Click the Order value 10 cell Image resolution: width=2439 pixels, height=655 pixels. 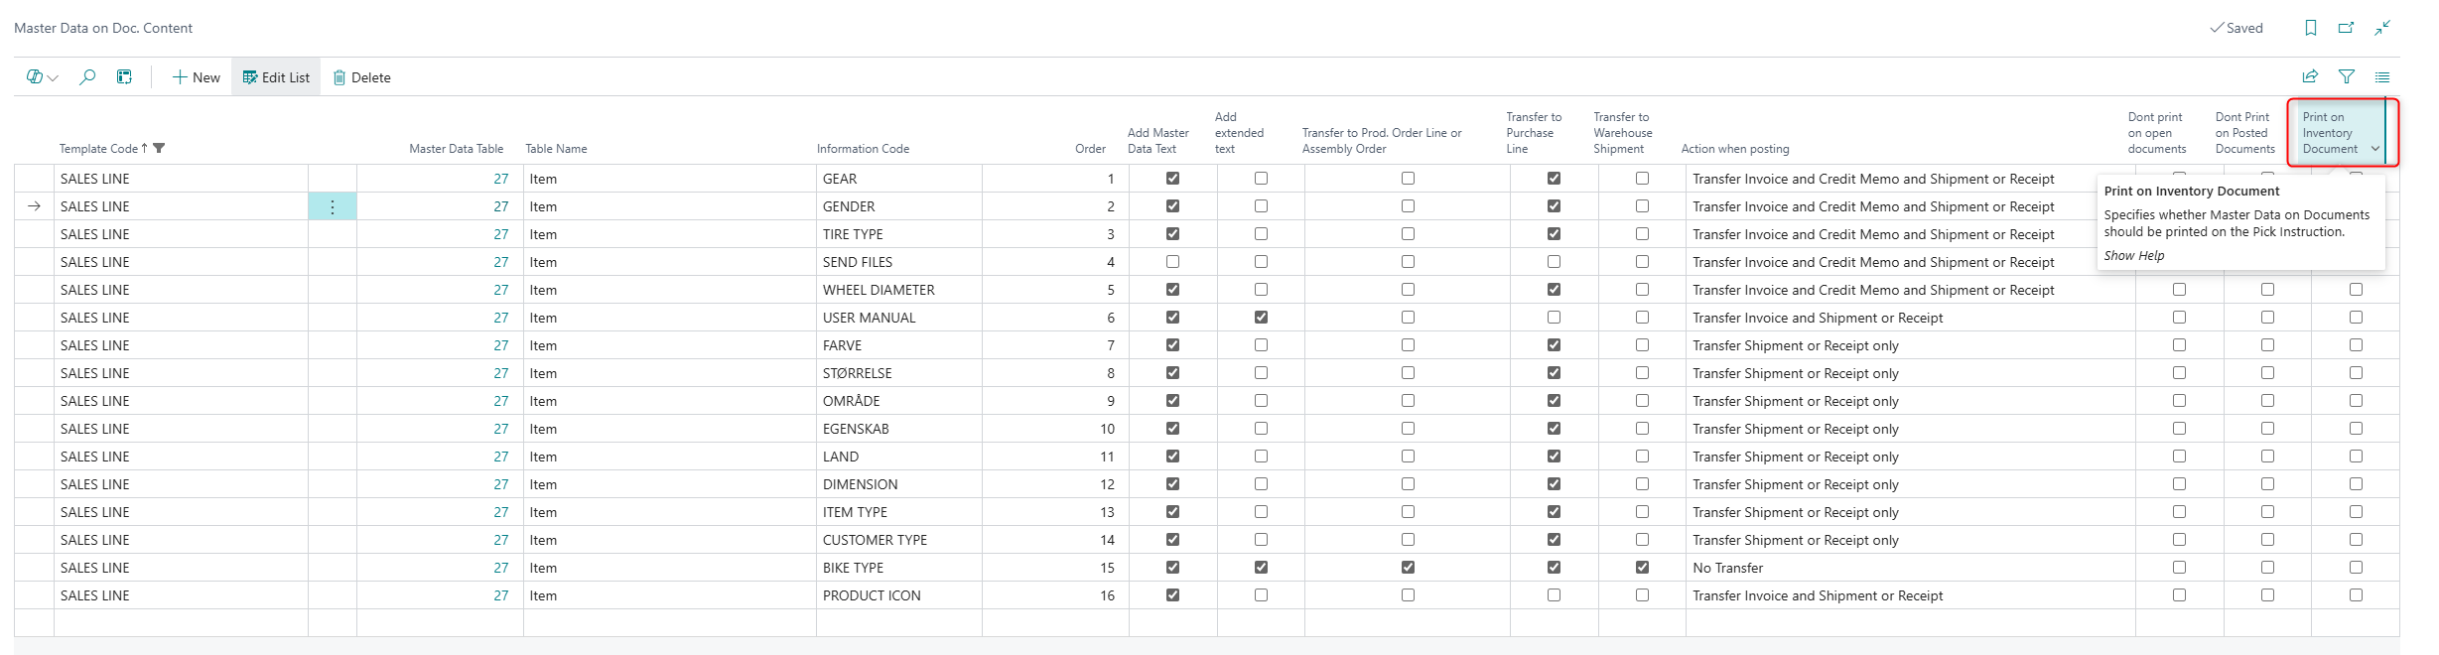[1055, 429]
